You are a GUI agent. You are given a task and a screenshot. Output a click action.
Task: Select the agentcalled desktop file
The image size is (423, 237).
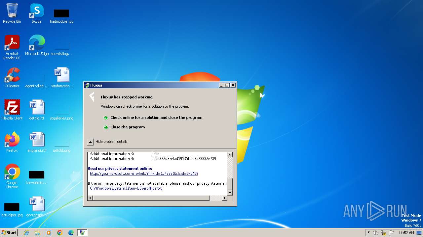click(x=37, y=80)
